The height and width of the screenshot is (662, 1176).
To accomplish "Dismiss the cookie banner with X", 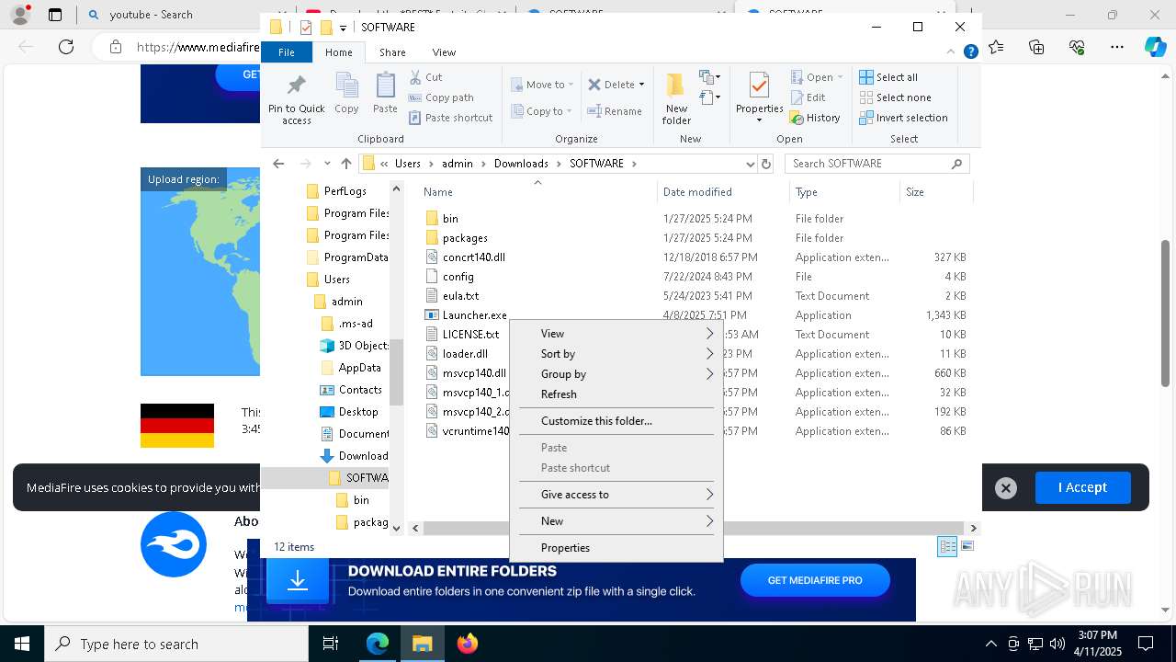I will point(1006,488).
